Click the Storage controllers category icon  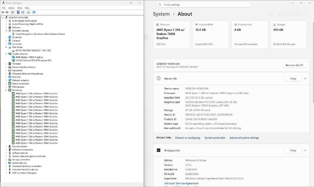(x=10, y=160)
